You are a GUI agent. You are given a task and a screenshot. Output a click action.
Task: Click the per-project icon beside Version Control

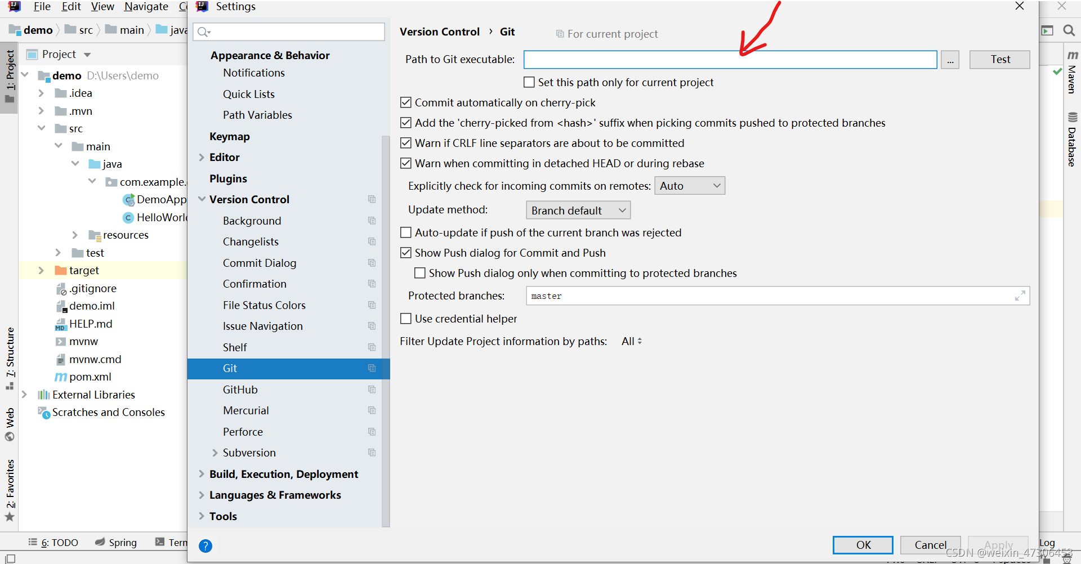tap(372, 199)
